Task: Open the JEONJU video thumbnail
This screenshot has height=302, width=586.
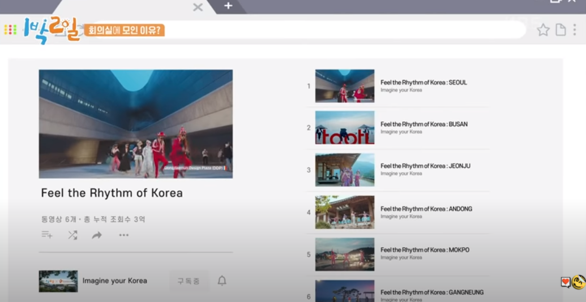Action: [345, 170]
